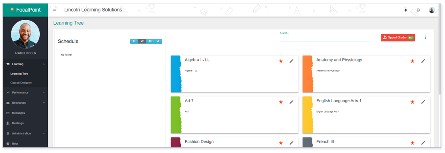Image resolution: width=445 pixels, height=153 pixels.
Task: Edit the French III course via pencil
Action: pos(423,143)
